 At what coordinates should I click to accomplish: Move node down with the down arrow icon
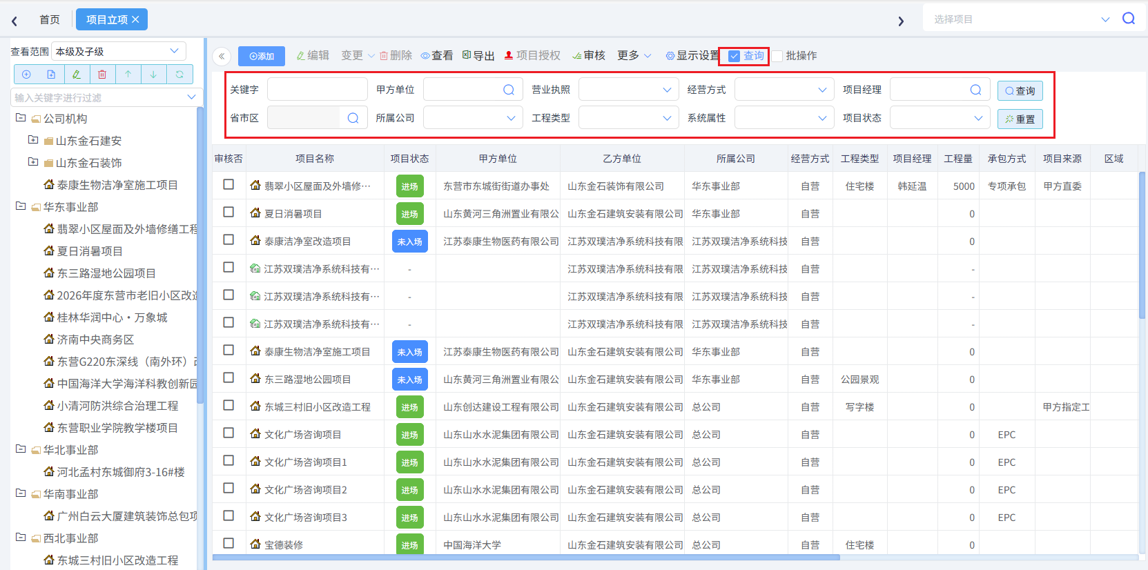tap(153, 75)
